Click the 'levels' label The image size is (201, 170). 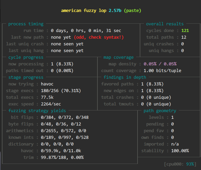(x=156, y=117)
